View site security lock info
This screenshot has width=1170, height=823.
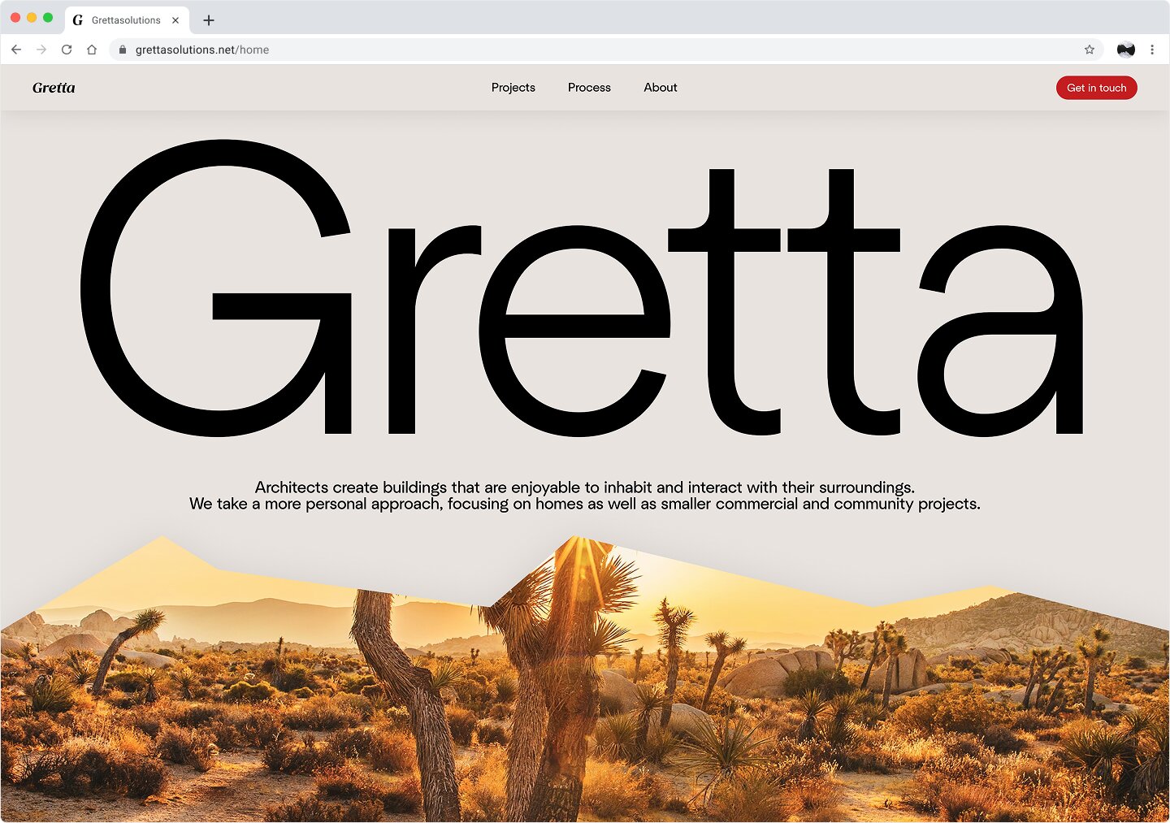(123, 50)
